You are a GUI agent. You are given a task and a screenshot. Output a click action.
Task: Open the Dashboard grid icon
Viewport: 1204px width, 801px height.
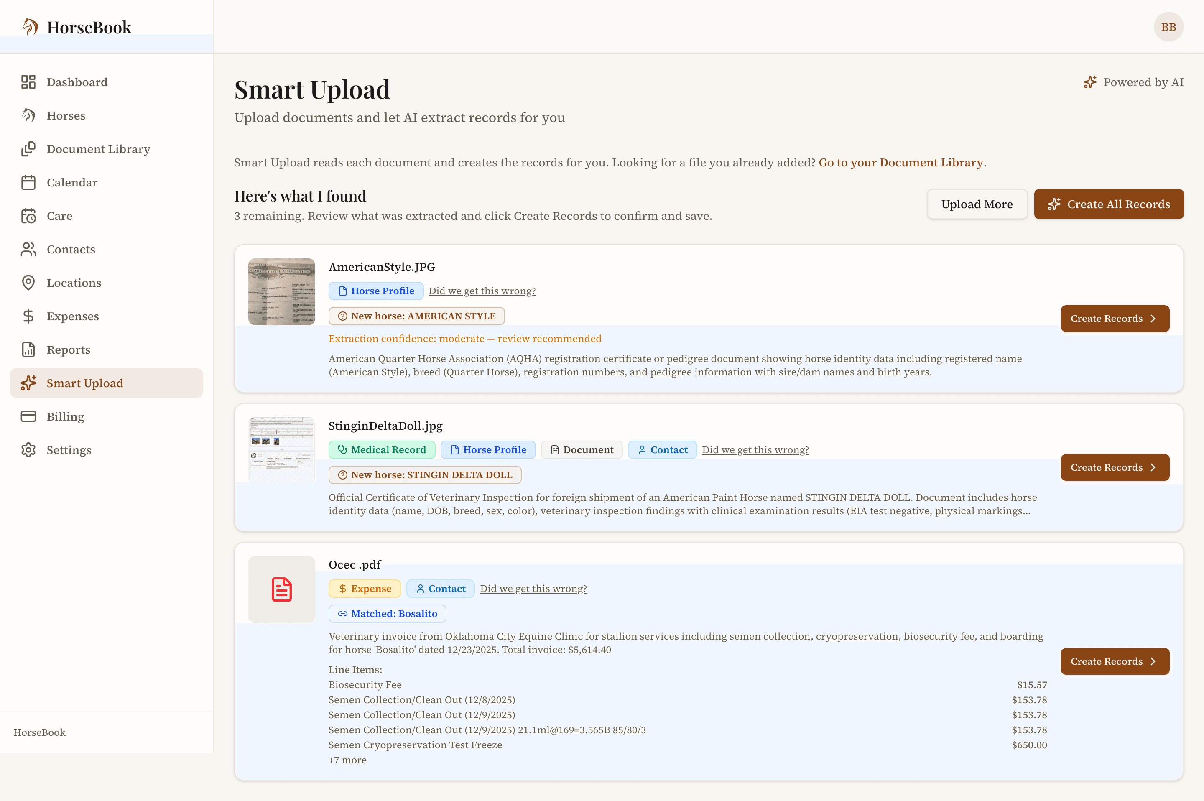pyautogui.click(x=28, y=82)
